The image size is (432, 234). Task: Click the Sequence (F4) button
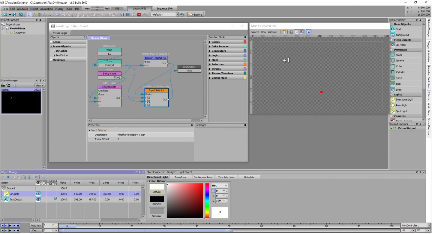tap(165, 8)
